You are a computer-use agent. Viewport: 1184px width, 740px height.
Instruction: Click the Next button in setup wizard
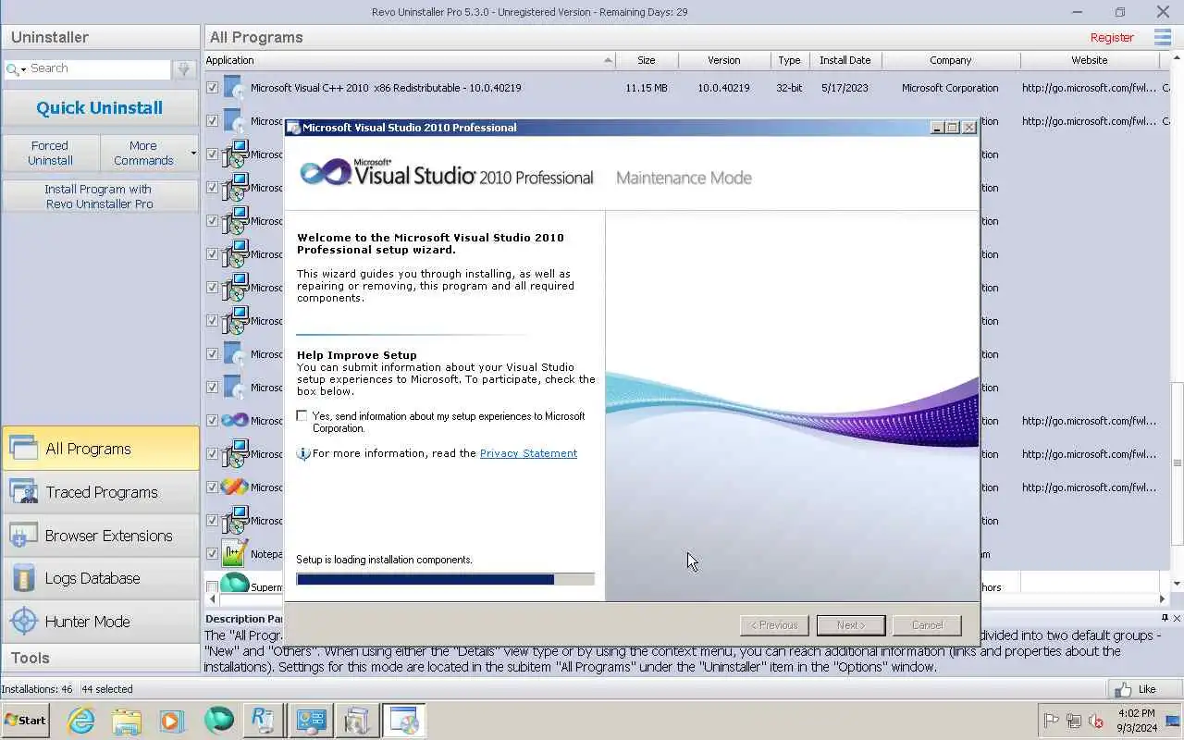(x=851, y=625)
